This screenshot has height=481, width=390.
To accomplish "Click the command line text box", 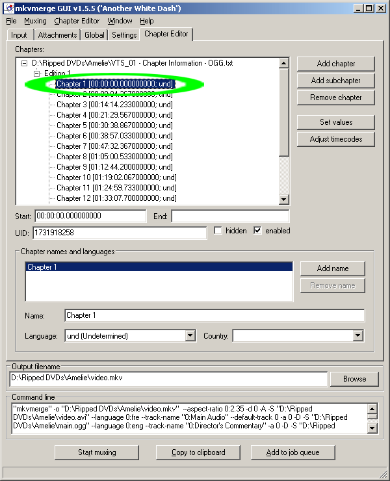I will coord(190,417).
